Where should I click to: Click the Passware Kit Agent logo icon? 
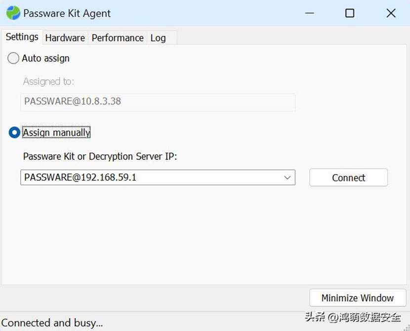[13, 13]
